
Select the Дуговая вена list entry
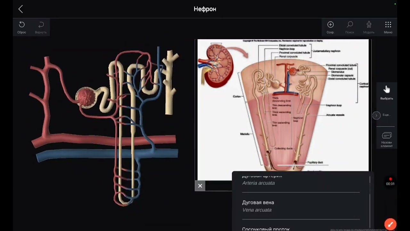301,206
